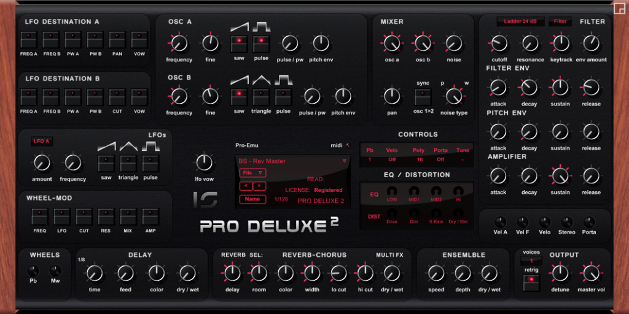Toggle FREQ A in LFO Destination A
The width and height of the screenshot is (629, 314).
(29, 40)
